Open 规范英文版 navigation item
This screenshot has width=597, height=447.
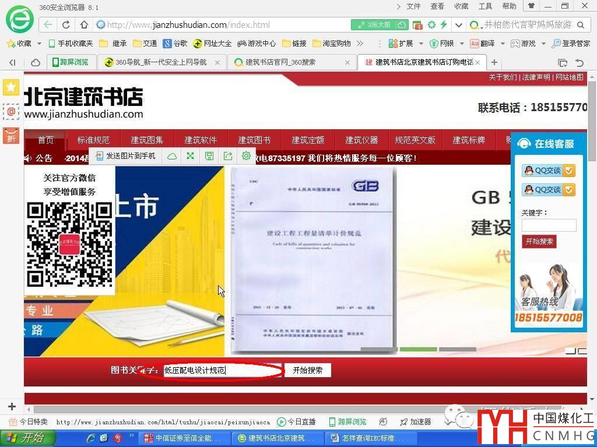(x=415, y=140)
